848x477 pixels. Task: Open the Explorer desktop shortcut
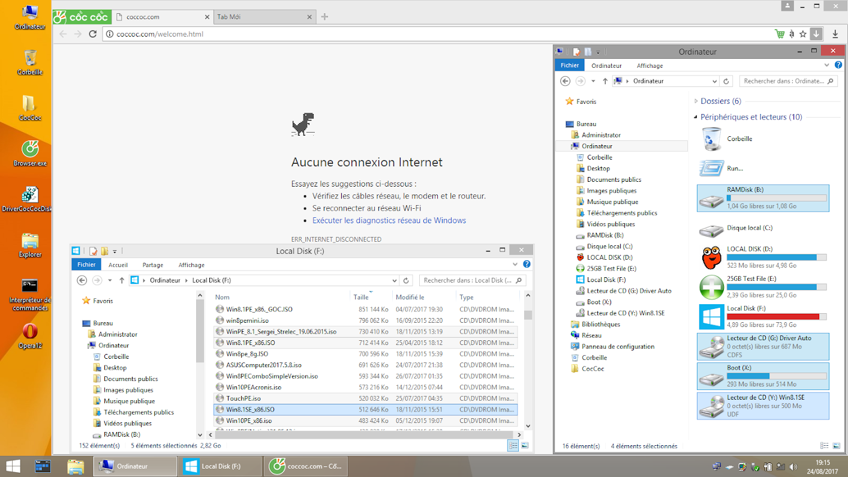pyautogui.click(x=30, y=245)
